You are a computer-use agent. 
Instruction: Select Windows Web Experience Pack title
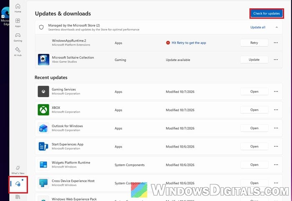(74, 199)
